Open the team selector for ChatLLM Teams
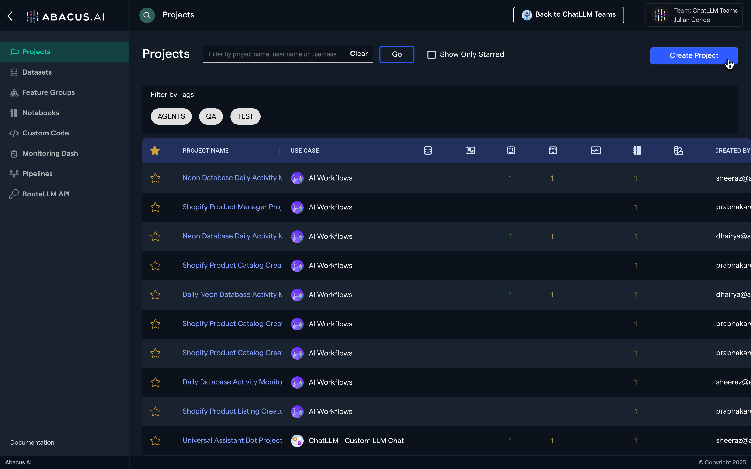The height and width of the screenshot is (469, 751). tap(694, 15)
